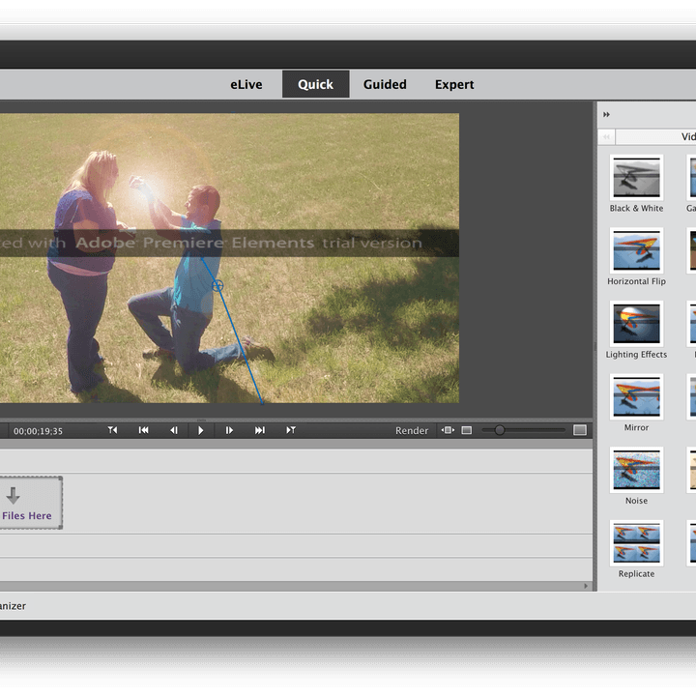Screen dimensions: 696x696
Task: Click the timeline zoom slider handle
Action: 500,430
